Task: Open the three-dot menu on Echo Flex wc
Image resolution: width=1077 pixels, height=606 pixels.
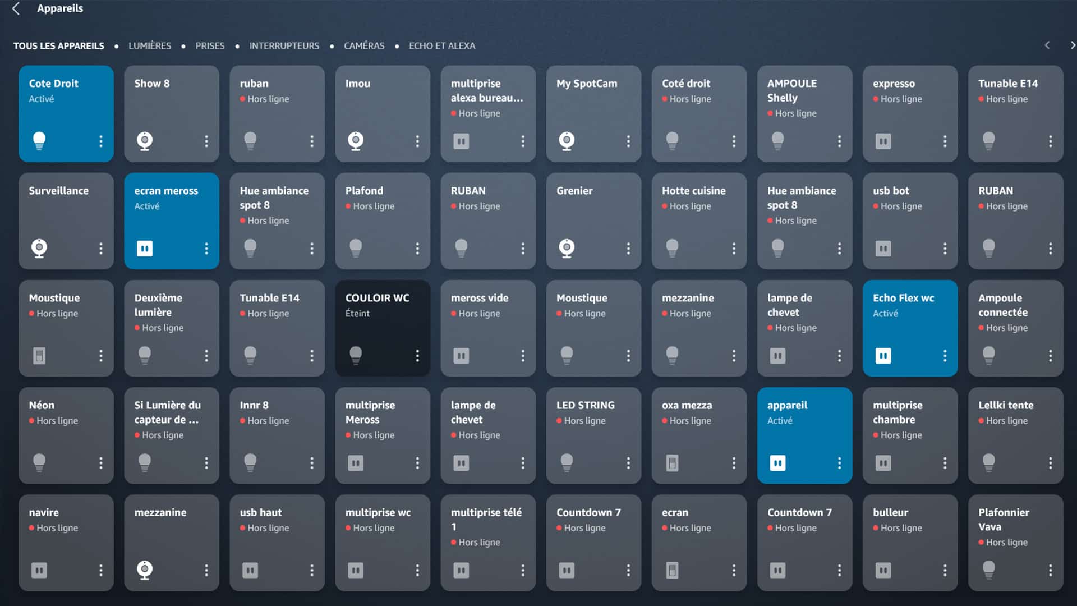Action: click(945, 355)
